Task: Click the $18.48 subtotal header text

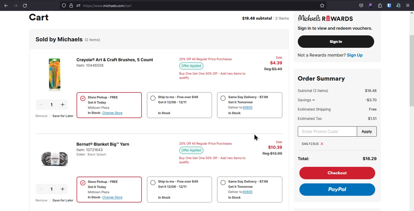Action: coord(257,18)
